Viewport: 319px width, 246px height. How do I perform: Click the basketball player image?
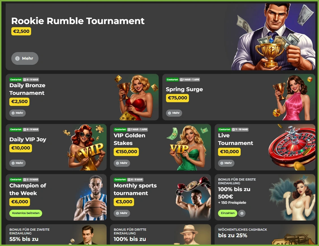pyautogui.click(x=90, y=198)
